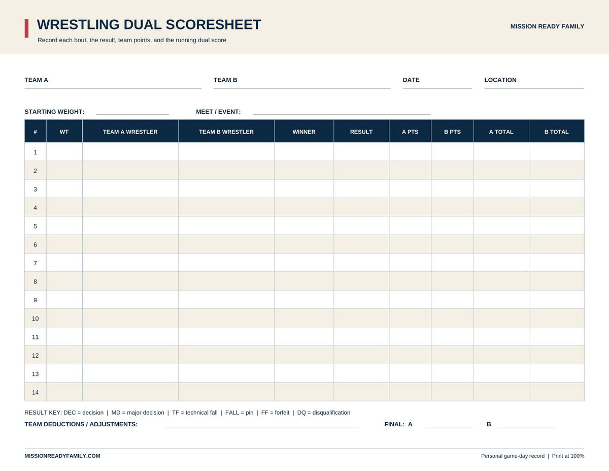Click the MISSIONREADYFAMILY.COM footer link
609x471 pixels.
[x=62, y=456]
